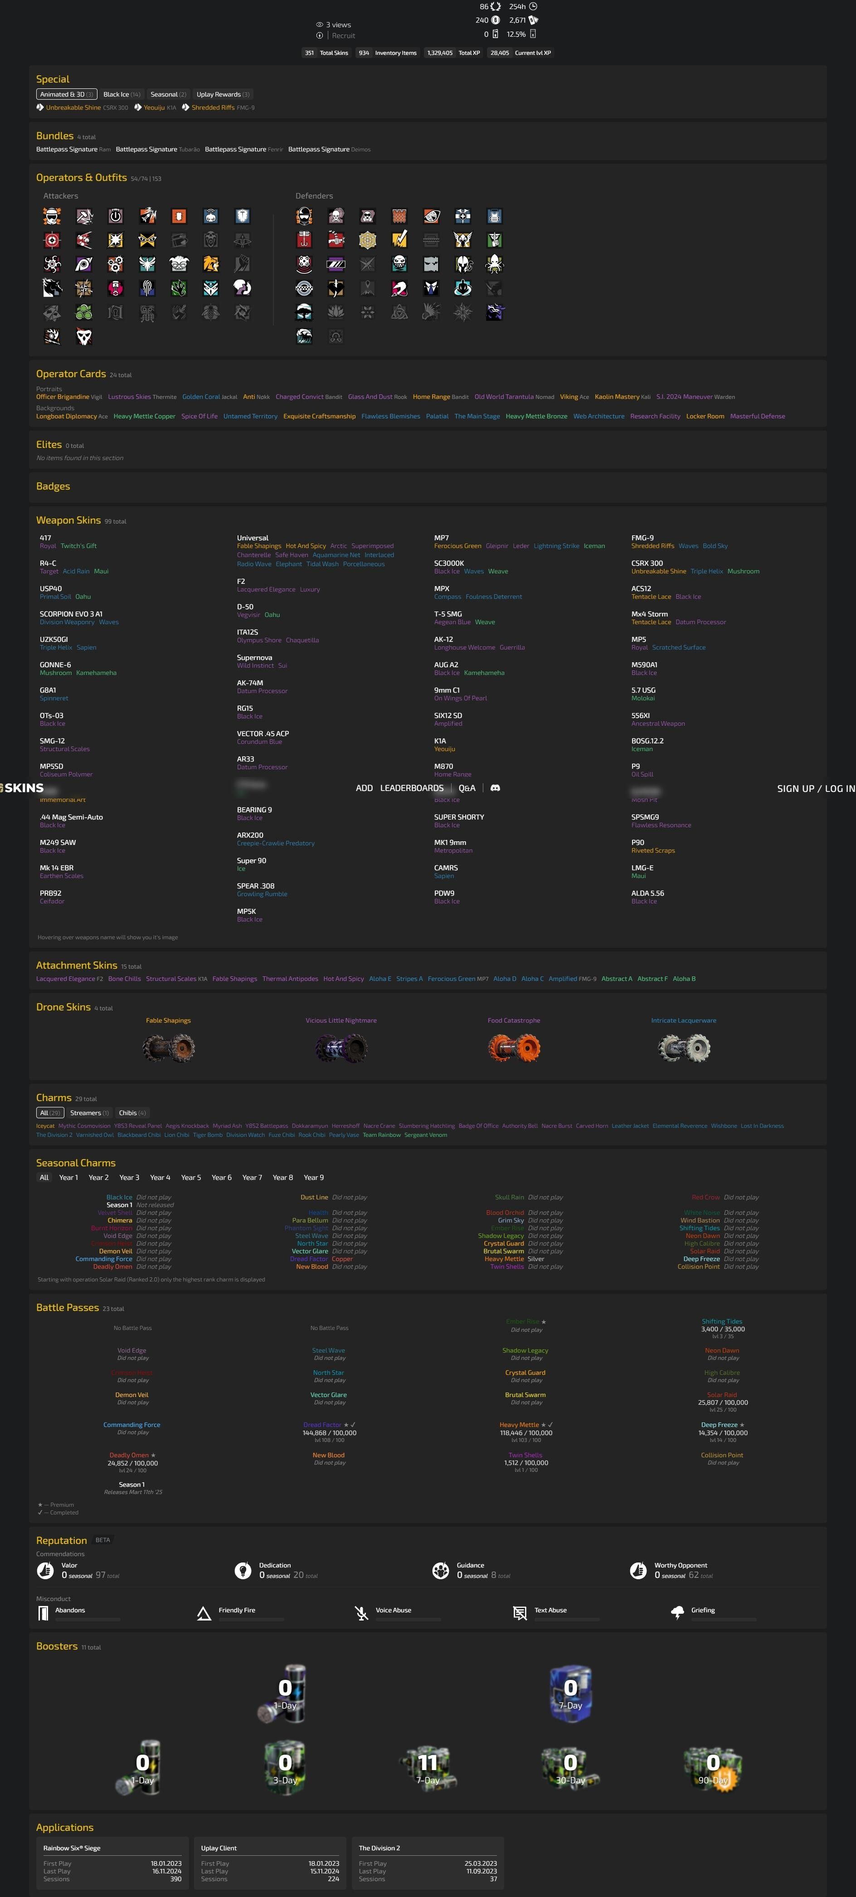Select the Sledge hammer operator icon
Image resolution: width=856 pixels, height=1897 pixels.
point(85,216)
